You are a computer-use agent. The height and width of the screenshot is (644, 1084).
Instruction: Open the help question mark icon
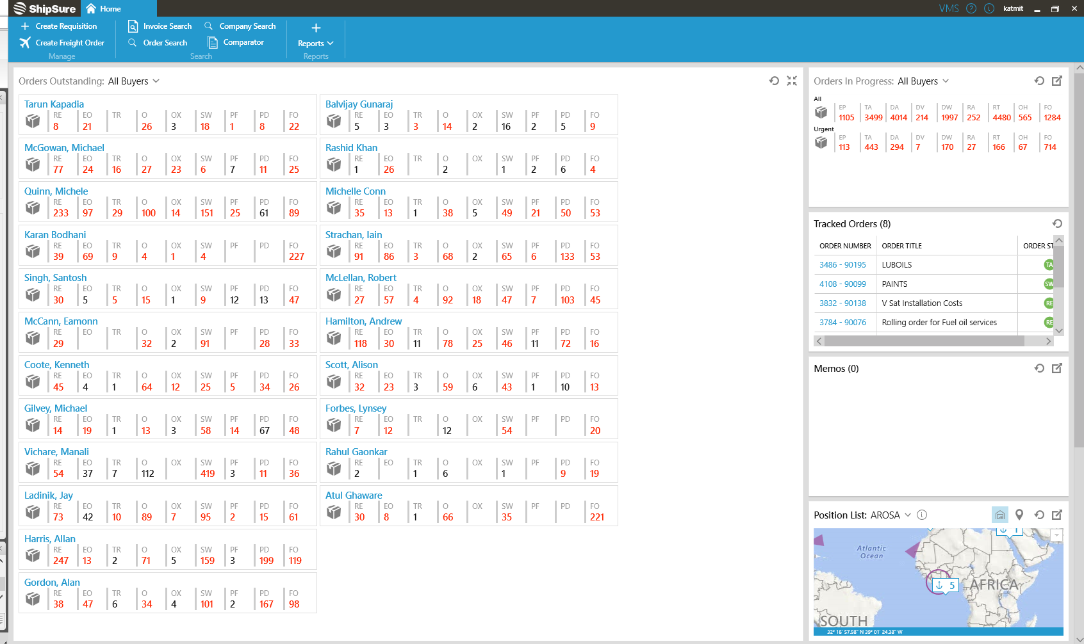tap(971, 8)
